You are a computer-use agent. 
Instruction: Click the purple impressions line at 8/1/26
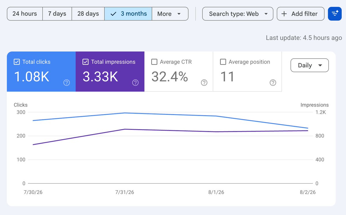tap(216, 132)
